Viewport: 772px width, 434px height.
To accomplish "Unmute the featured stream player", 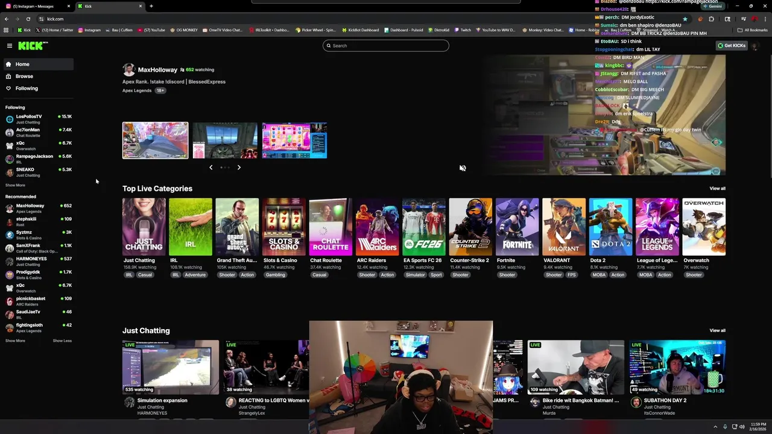I will pyautogui.click(x=463, y=168).
